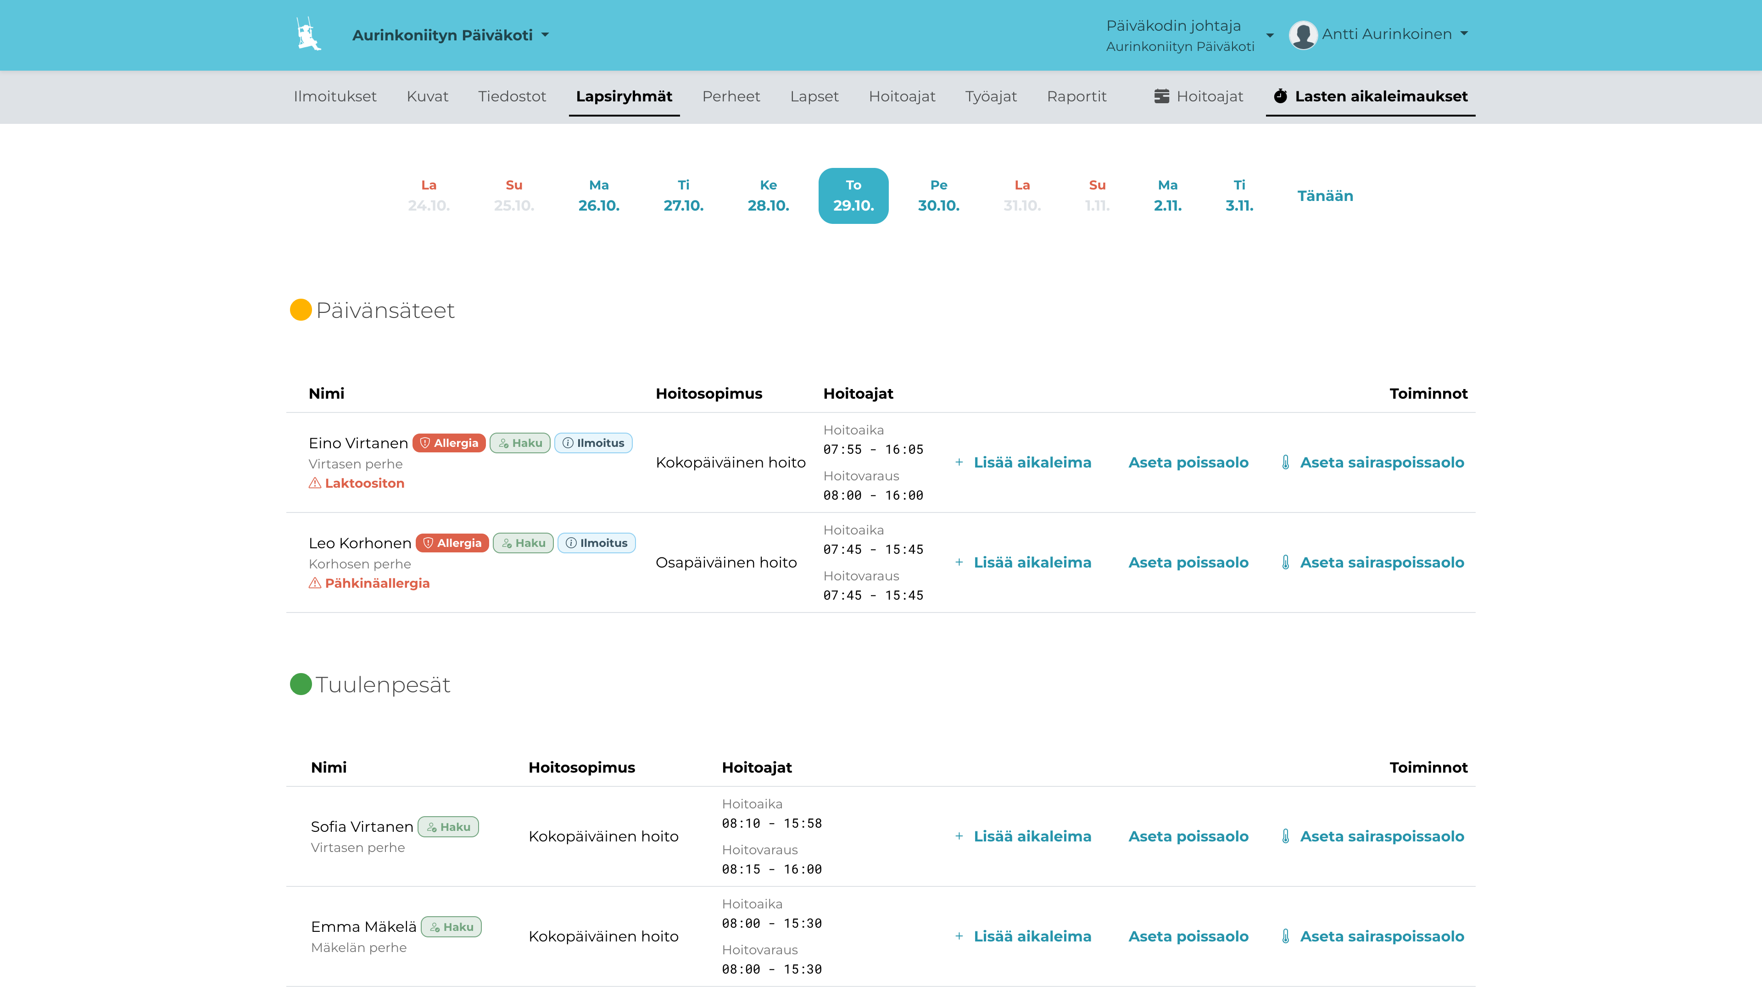Open the Kuvat tab
Viewport: 1762px width, 991px height.
(x=428, y=96)
